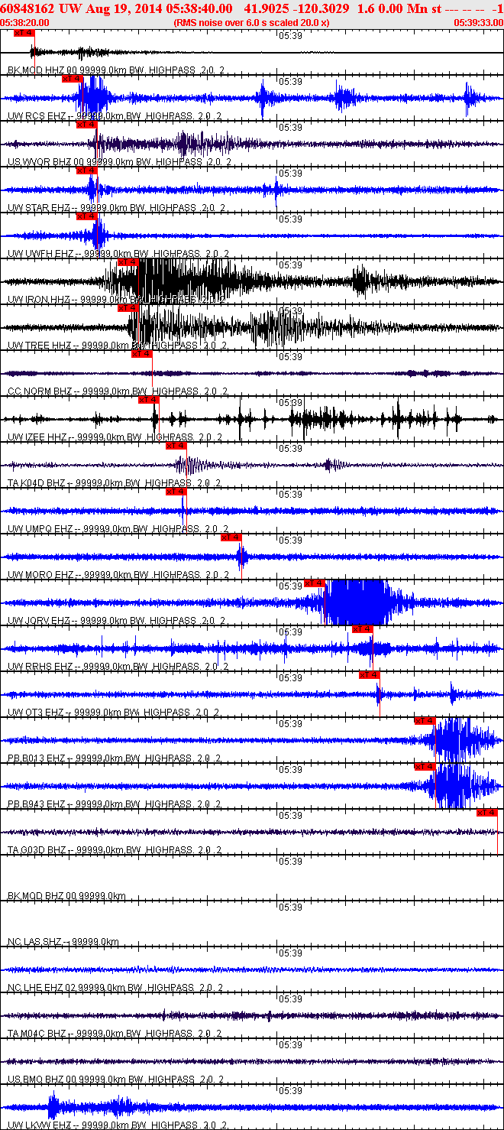Click the 'UW STAR EHZ' station label
504x1130 pixels.
[x=39, y=208]
